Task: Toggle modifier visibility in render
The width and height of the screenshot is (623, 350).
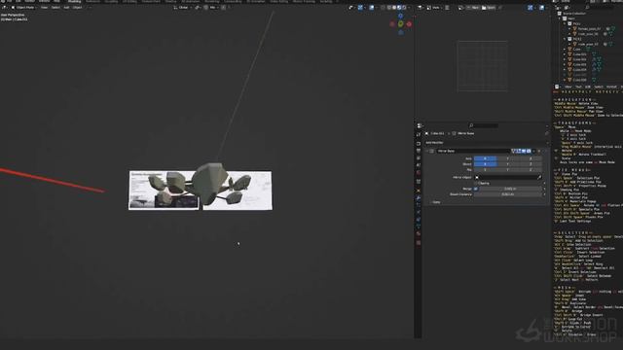Action: 529,152
